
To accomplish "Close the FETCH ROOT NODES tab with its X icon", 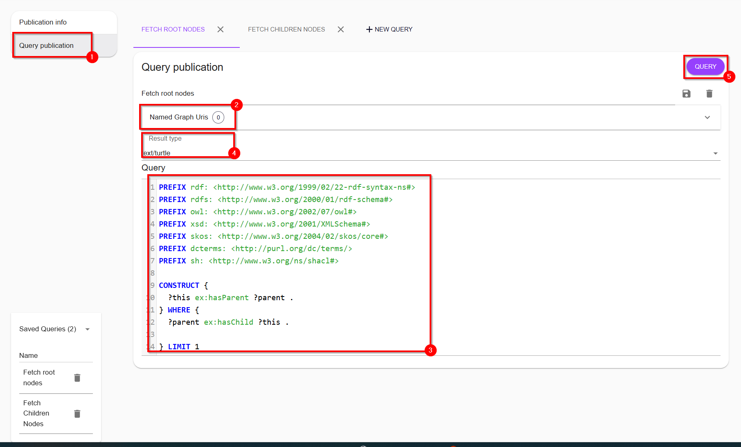I will [221, 29].
